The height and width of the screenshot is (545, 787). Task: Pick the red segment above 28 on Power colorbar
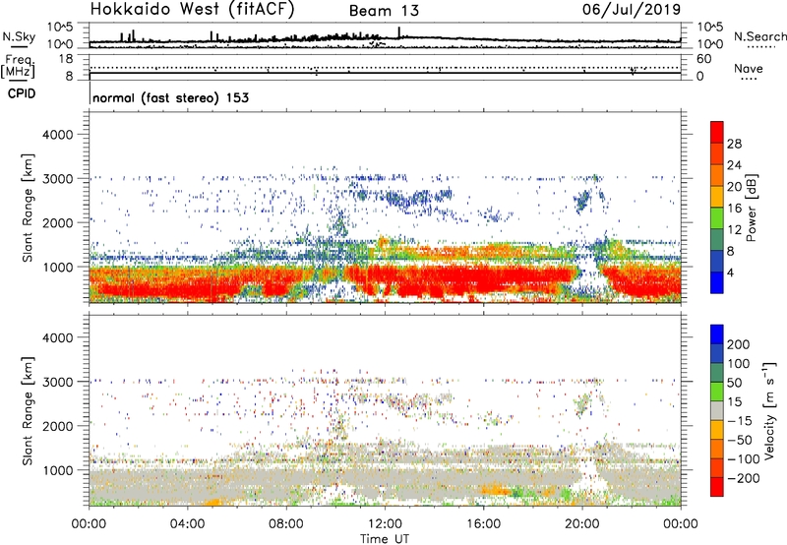point(717,132)
